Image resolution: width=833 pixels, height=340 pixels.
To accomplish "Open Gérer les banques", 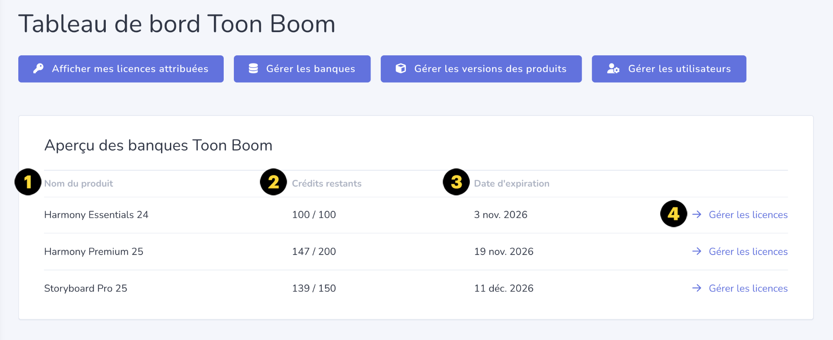I will click(x=302, y=69).
